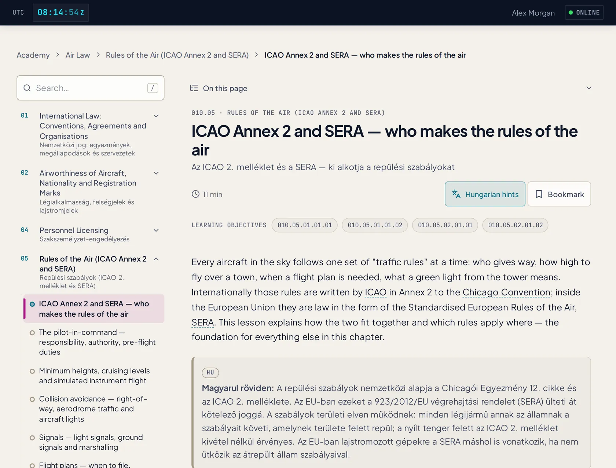Toggle the Bookmark button for this lesson
Viewport: 616px width, 468px height.
559,194
